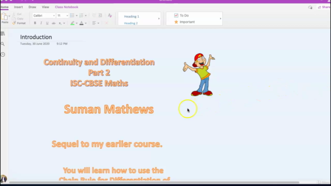Open the subscript/superscript options arrow
Screen dimensions: 331x186
(x=64, y=23)
